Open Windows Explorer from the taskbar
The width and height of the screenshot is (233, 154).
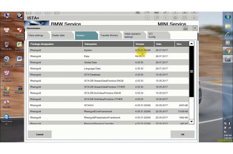click(228, 27)
